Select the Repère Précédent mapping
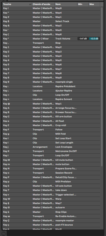 pyautogui.click(x=65, y=86)
